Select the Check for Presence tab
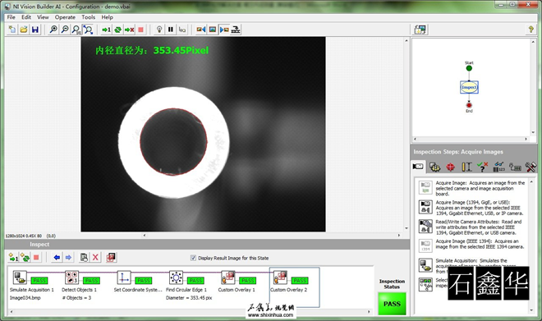 (x=483, y=167)
